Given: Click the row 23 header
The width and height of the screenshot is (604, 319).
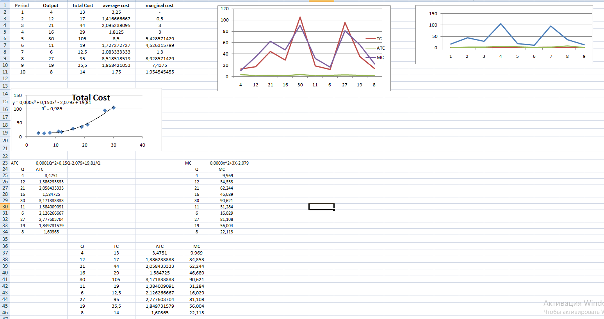Looking at the screenshot, I should click(5, 163).
